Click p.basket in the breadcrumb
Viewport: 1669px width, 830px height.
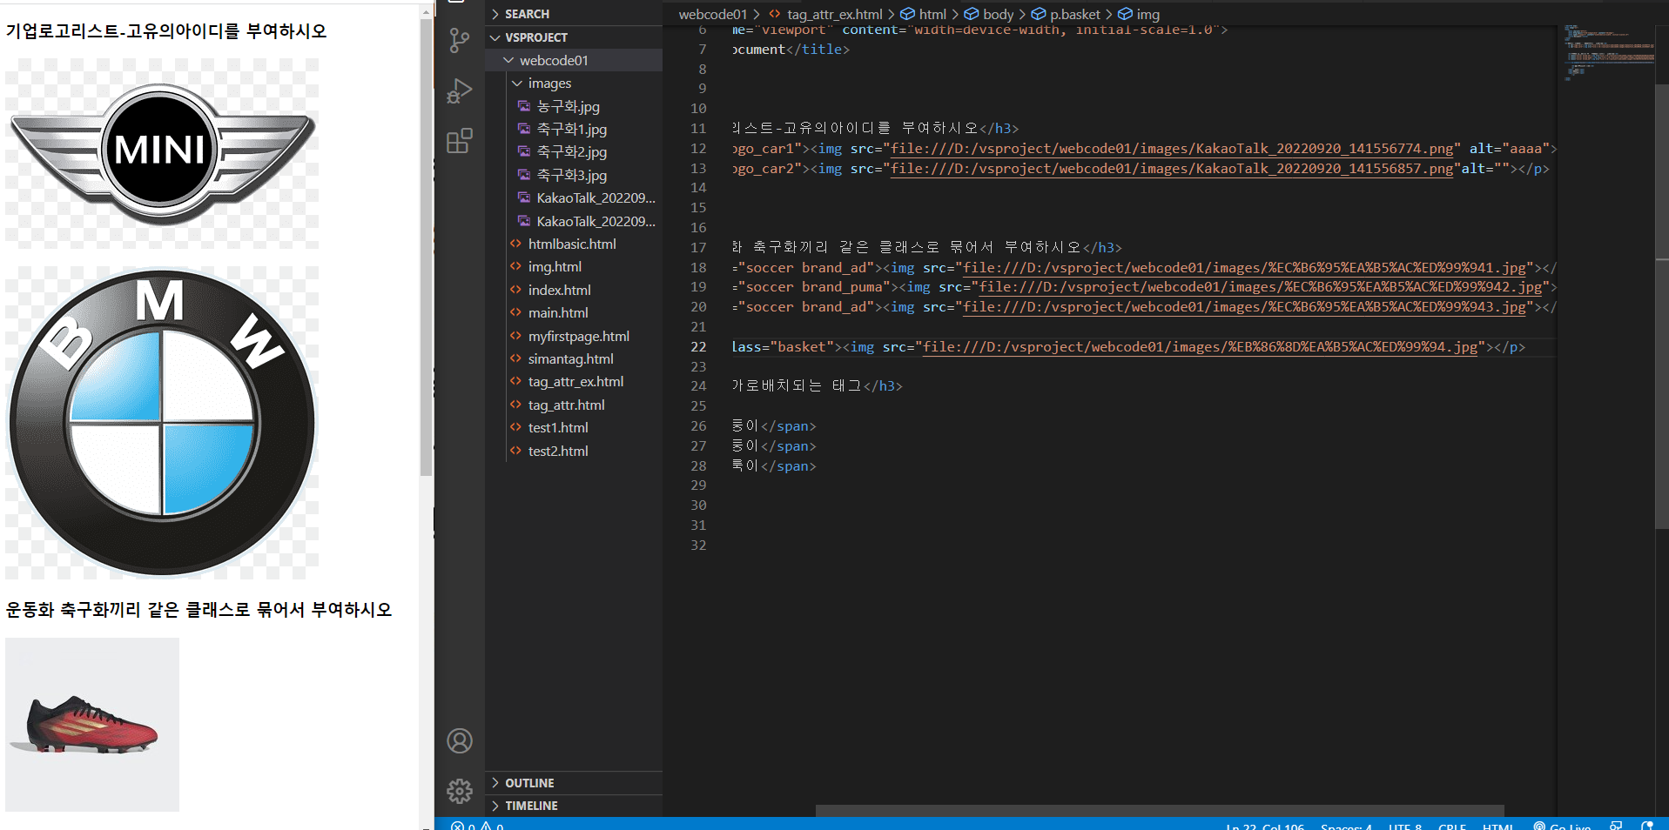click(1074, 14)
